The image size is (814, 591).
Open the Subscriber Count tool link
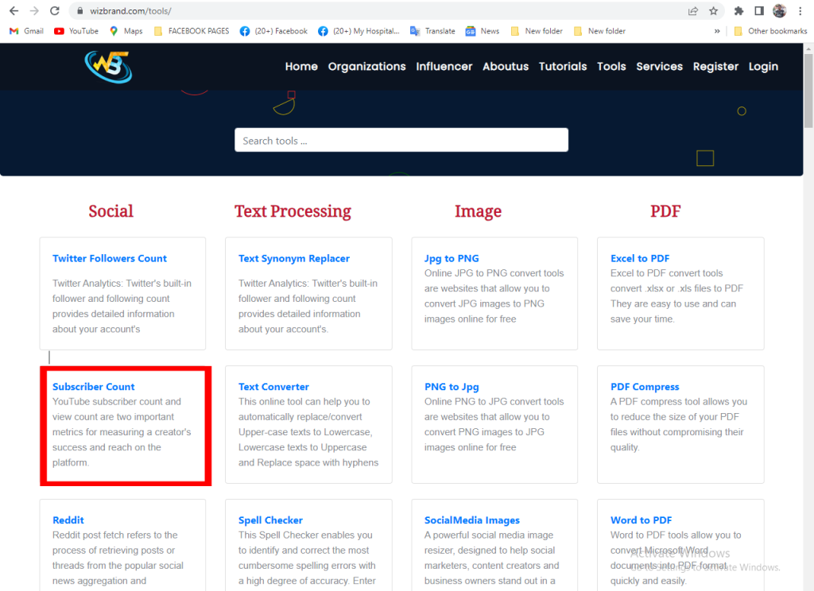(x=94, y=387)
